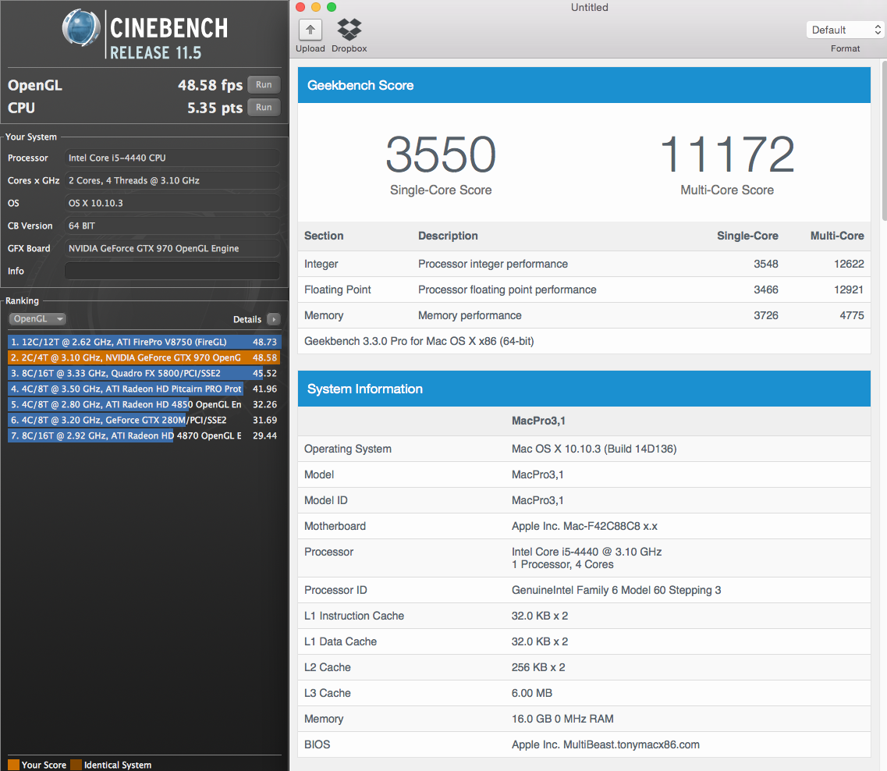Minimize the Untitled window with yellow button
The width and height of the screenshot is (887, 771).
pos(316,7)
